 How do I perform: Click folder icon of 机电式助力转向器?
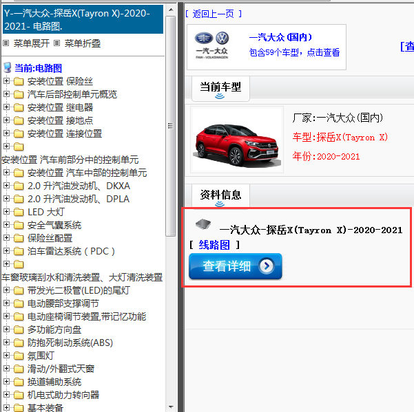click(x=19, y=395)
